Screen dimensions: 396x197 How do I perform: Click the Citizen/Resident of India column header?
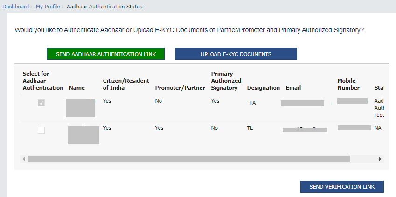coord(122,84)
